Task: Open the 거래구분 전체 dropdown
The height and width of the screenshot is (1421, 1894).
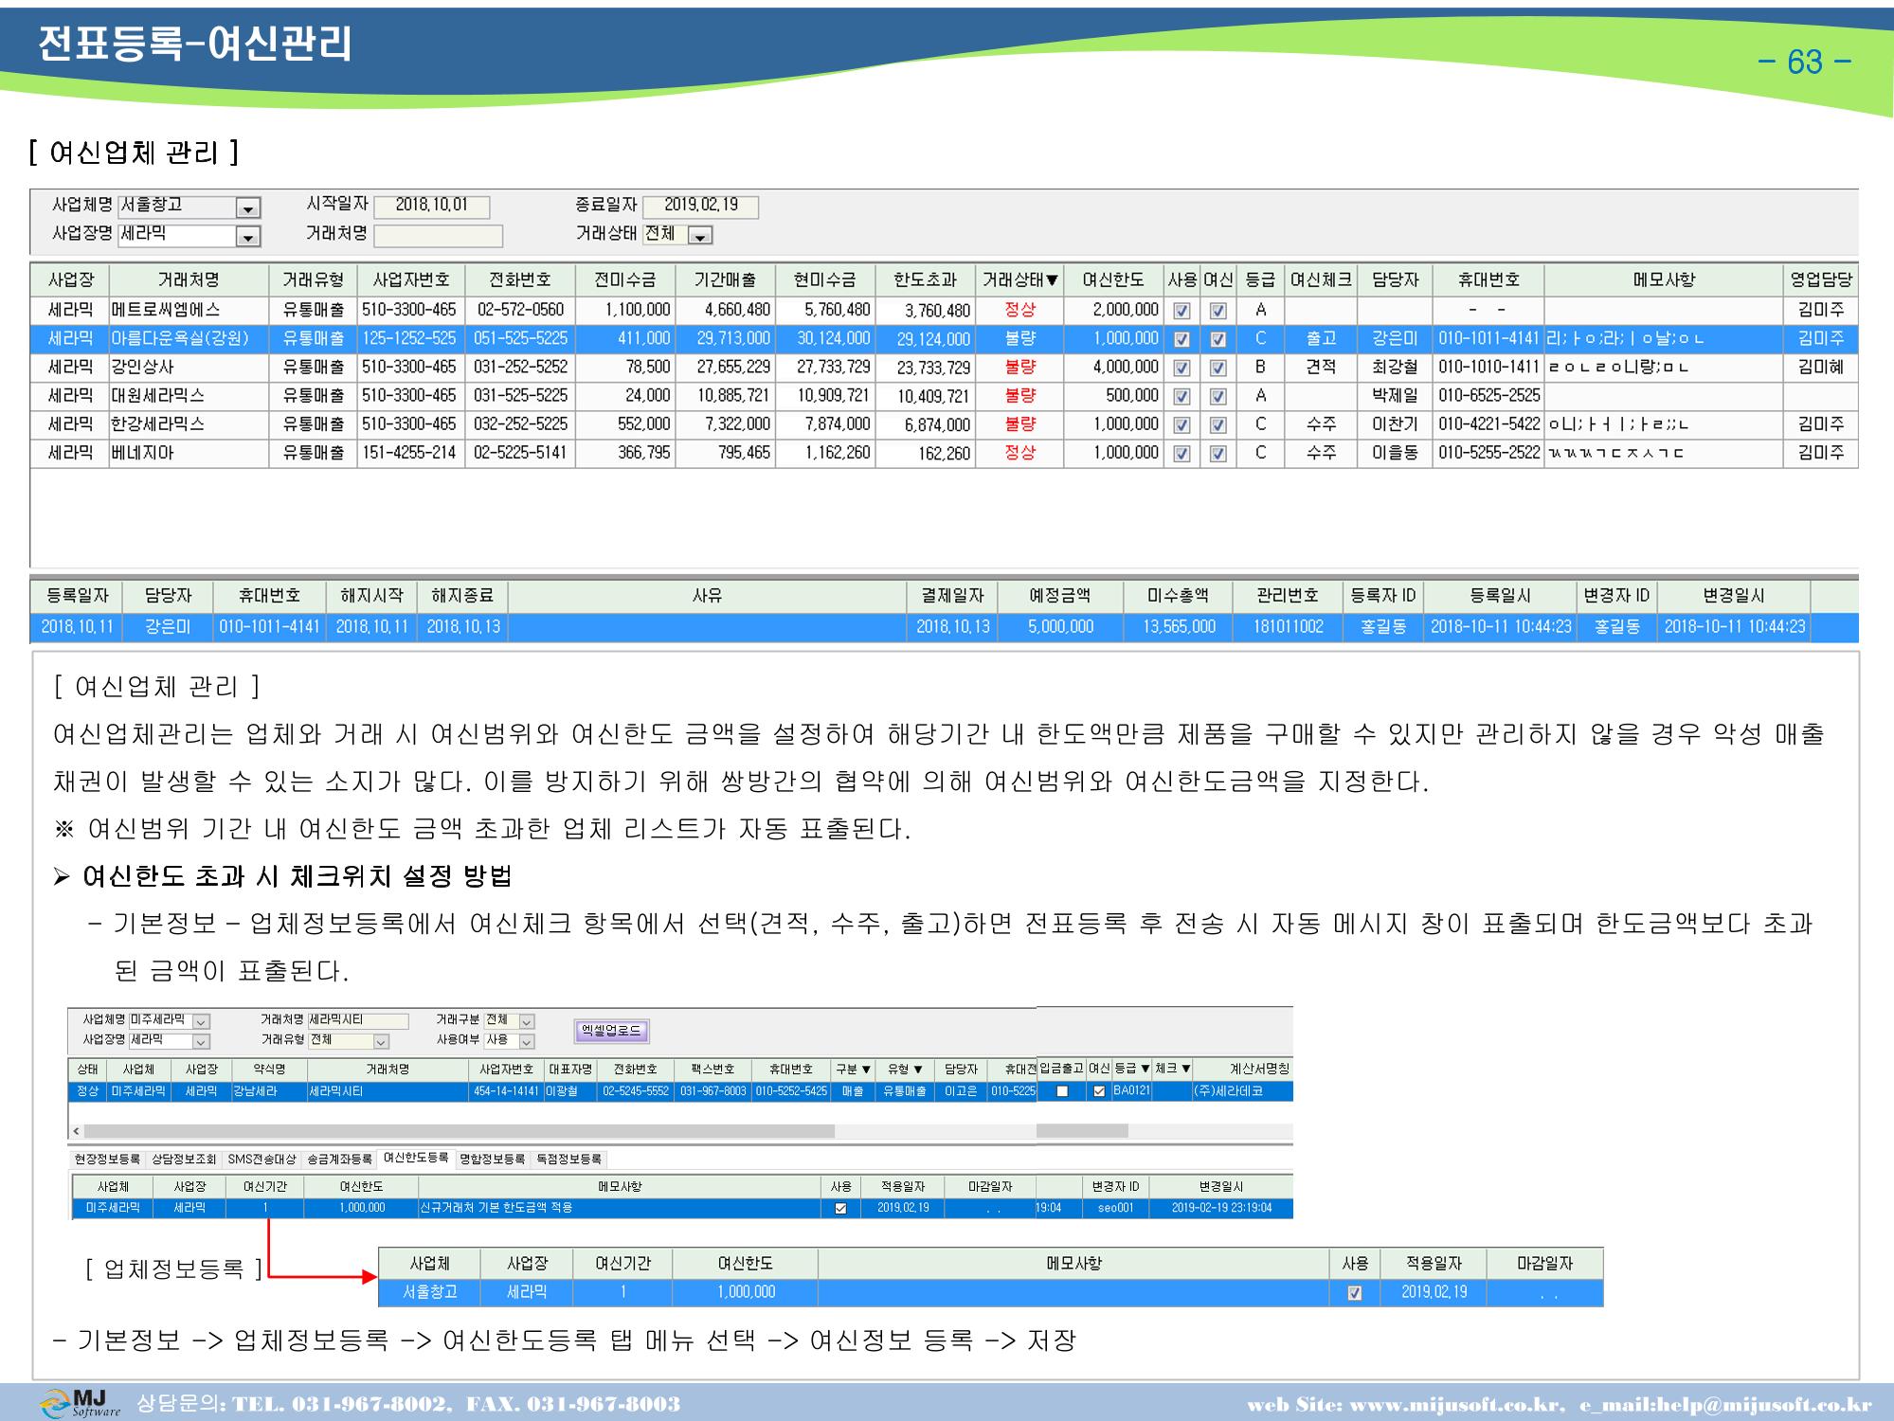Action: click(x=527, y=1021)
